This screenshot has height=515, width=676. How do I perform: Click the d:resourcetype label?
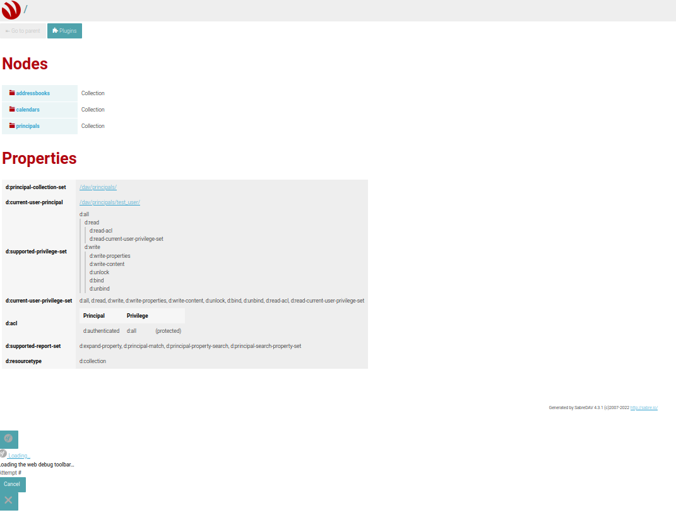[x=24, y=361]
